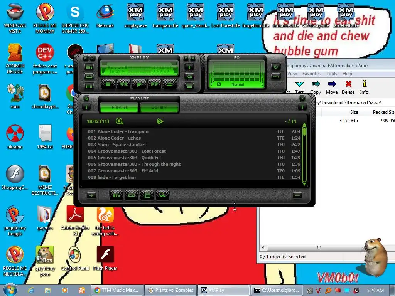Click the Info toolbar button in 7-Zip
Image resolution: width=395 pixels, height=296 pixels.
pos(364,87)
